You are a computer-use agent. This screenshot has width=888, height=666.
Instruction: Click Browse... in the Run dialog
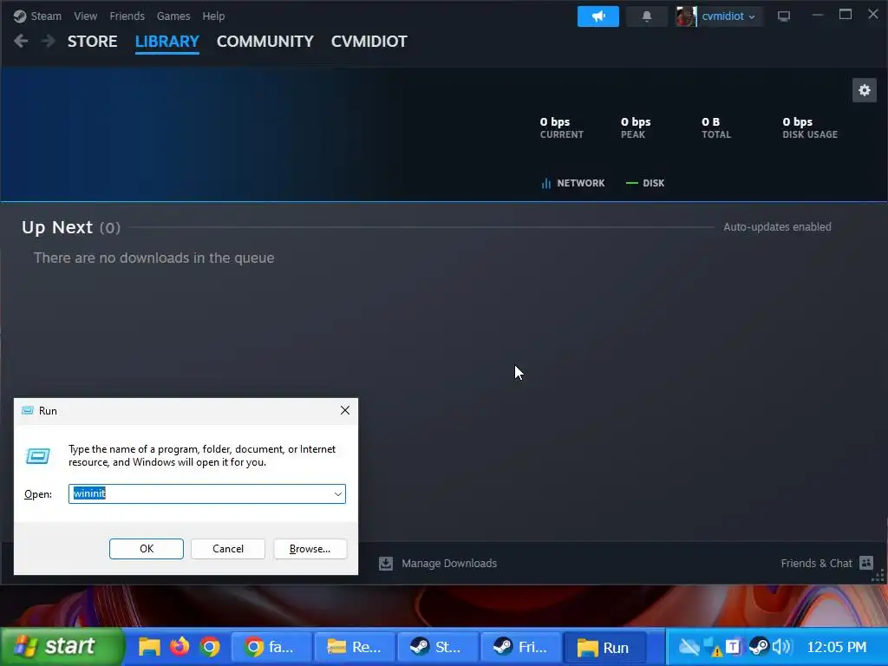click(x=310, y=548)
